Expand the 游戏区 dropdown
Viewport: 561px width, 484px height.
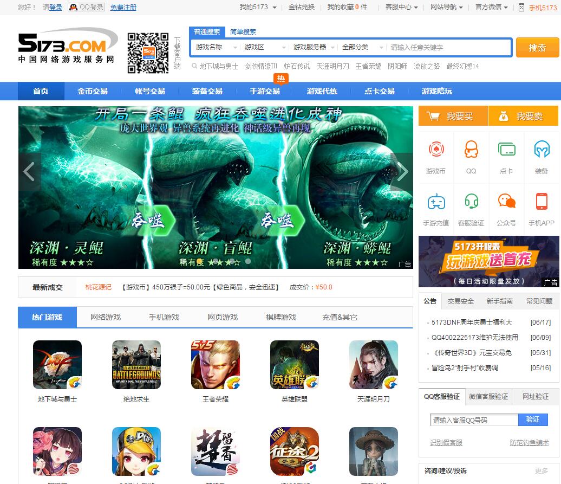265,47
